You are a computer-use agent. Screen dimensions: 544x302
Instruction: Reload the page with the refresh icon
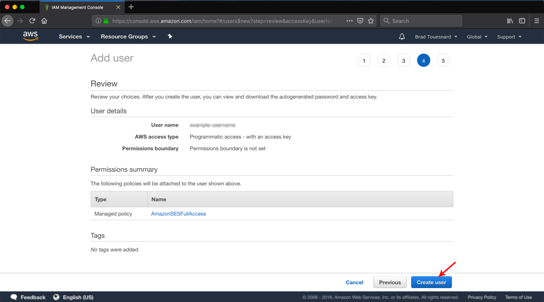(32, 21)
